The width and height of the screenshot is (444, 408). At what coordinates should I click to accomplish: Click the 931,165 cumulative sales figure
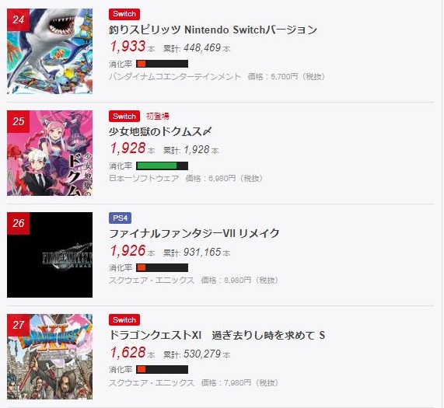tap(202, 252)
